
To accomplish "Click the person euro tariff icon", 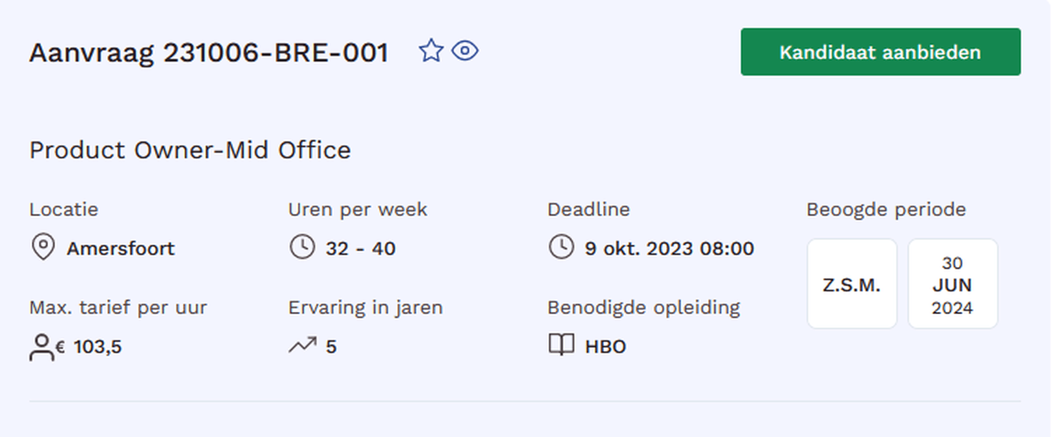I will point(42,347).
